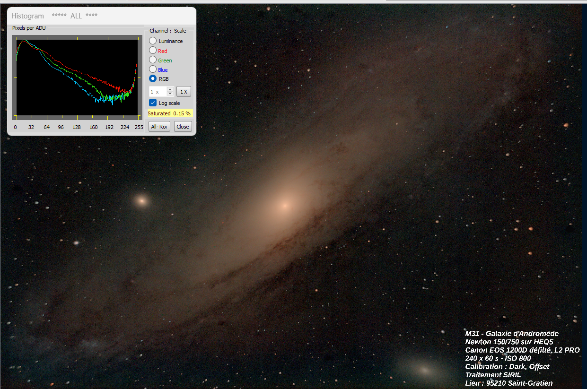Click the Saturated 0.15 % readout

click(169, 113)
